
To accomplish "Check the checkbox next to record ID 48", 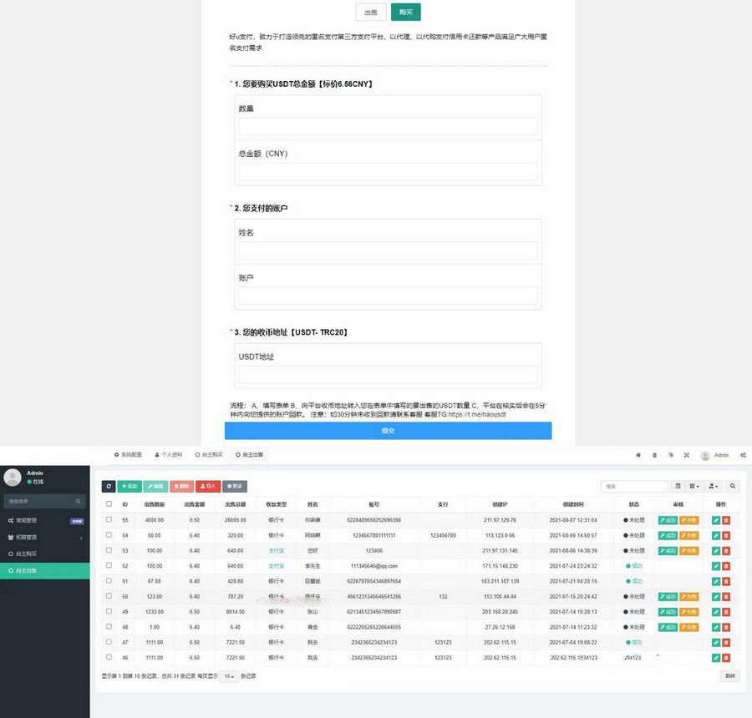I will pyautogui.click(x=109, y=627).
